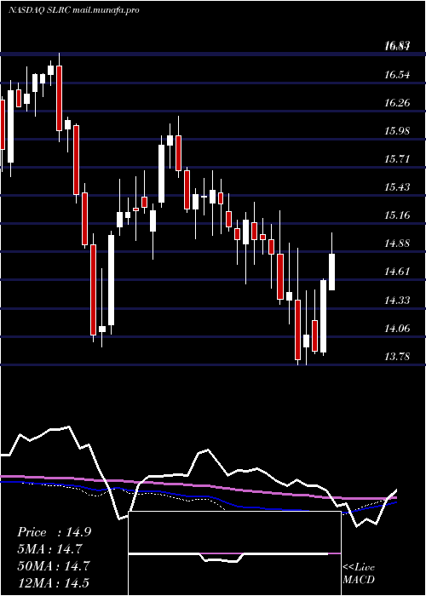Screen dimensions: 426x596
Task: Click the last white candlestick near 14.88
Action: click(331, 272)
